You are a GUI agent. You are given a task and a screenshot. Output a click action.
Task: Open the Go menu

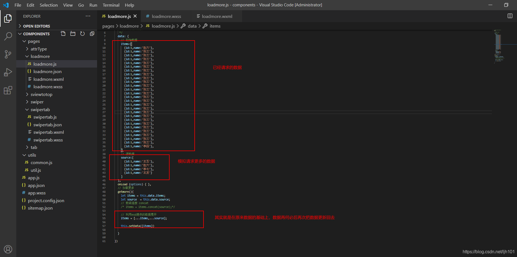pos(81,5)
